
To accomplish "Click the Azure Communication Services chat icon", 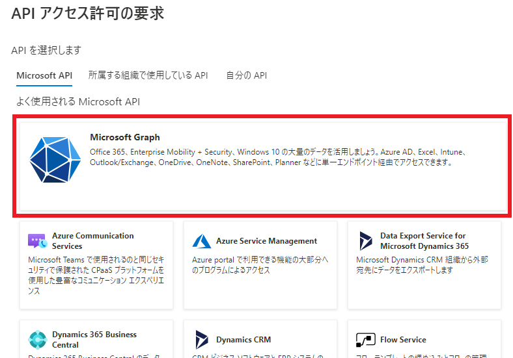I will click(x=37, y=241).
